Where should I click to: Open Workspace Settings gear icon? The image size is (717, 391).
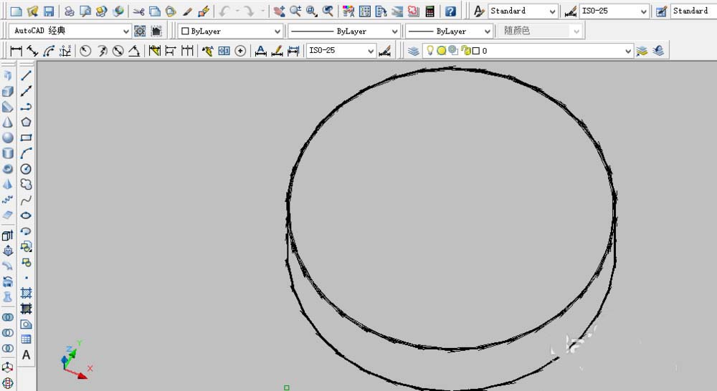click(x=140, y=31)
